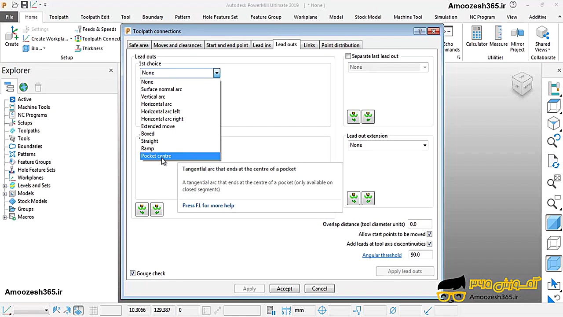Click the Overlap distance input field
Viewport: 563px width, 317px height.
click(x=420, y=225)
